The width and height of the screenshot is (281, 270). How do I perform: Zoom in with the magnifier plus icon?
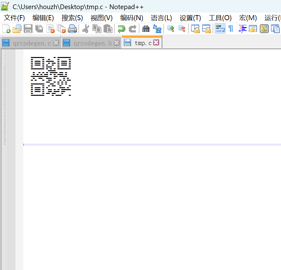(x=170, y=29)
